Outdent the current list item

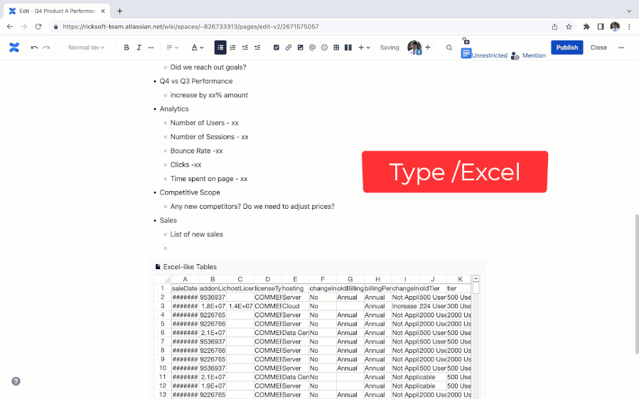point(245,48)
